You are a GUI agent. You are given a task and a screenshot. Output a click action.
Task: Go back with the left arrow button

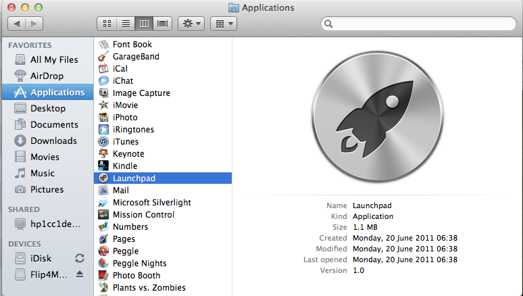(17, 24)
